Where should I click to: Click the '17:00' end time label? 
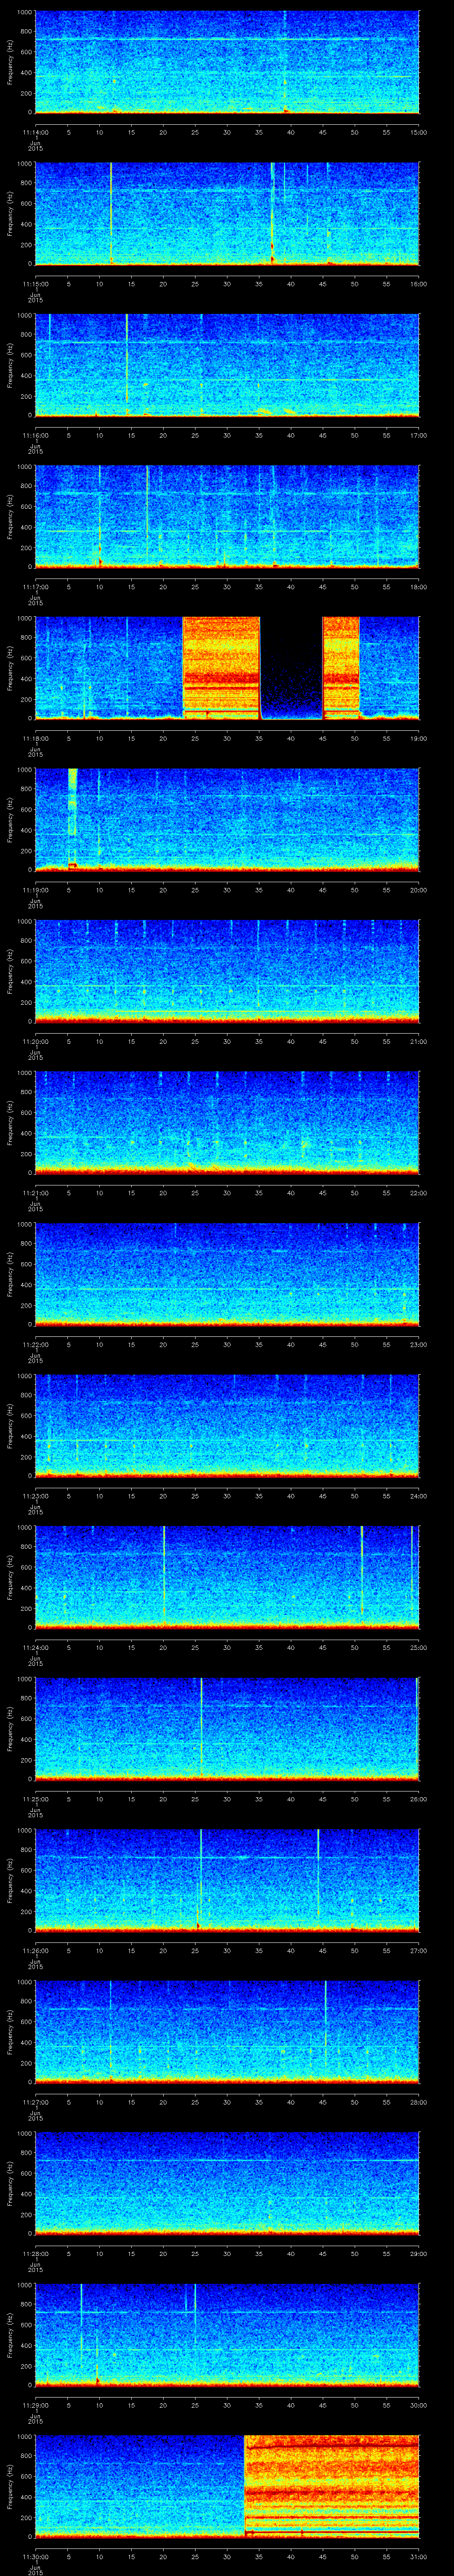tap(418, 435)
